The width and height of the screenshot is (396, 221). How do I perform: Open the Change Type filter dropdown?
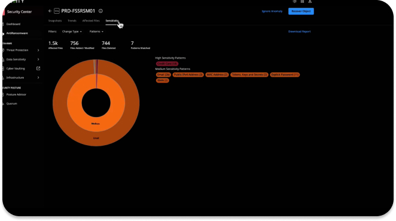tap(72, 32)
